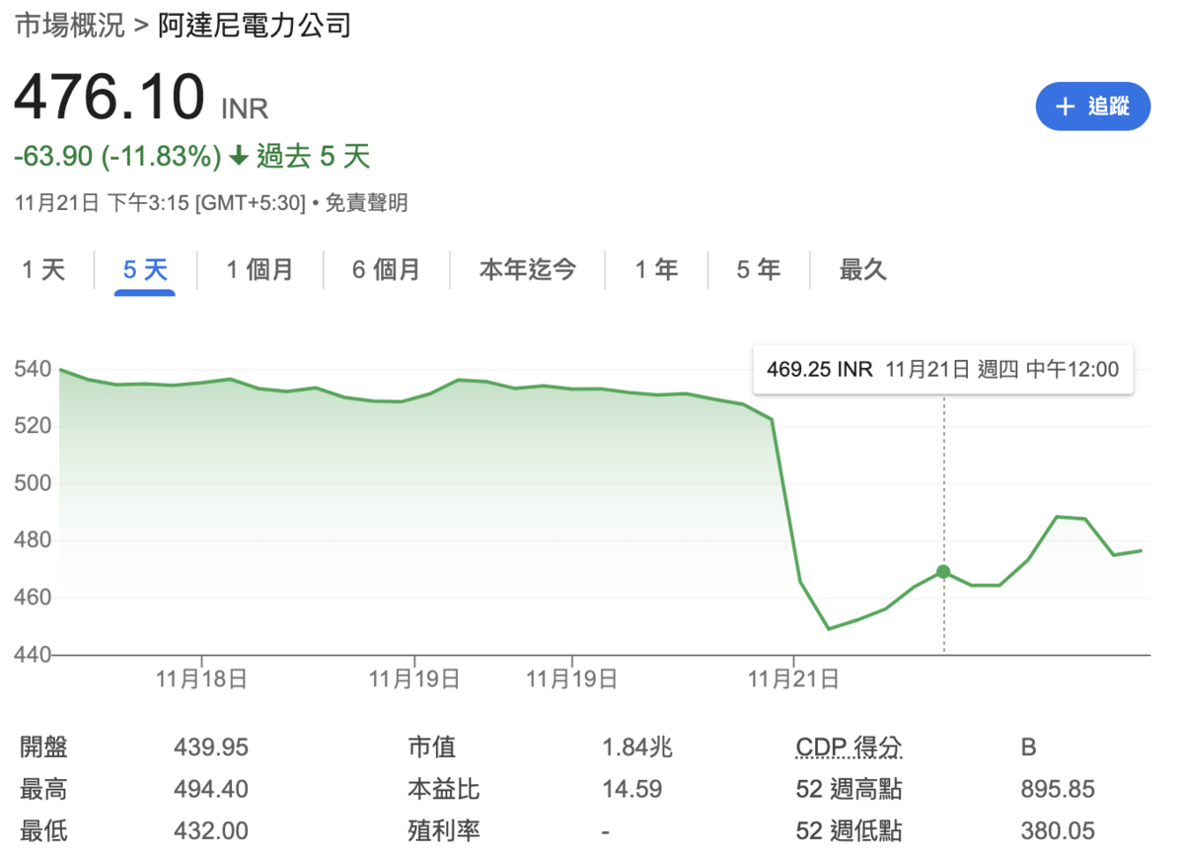Switch to 1 個月 range tab
This screenshot has width=1184, height=854.
click(x=259, y=269)
